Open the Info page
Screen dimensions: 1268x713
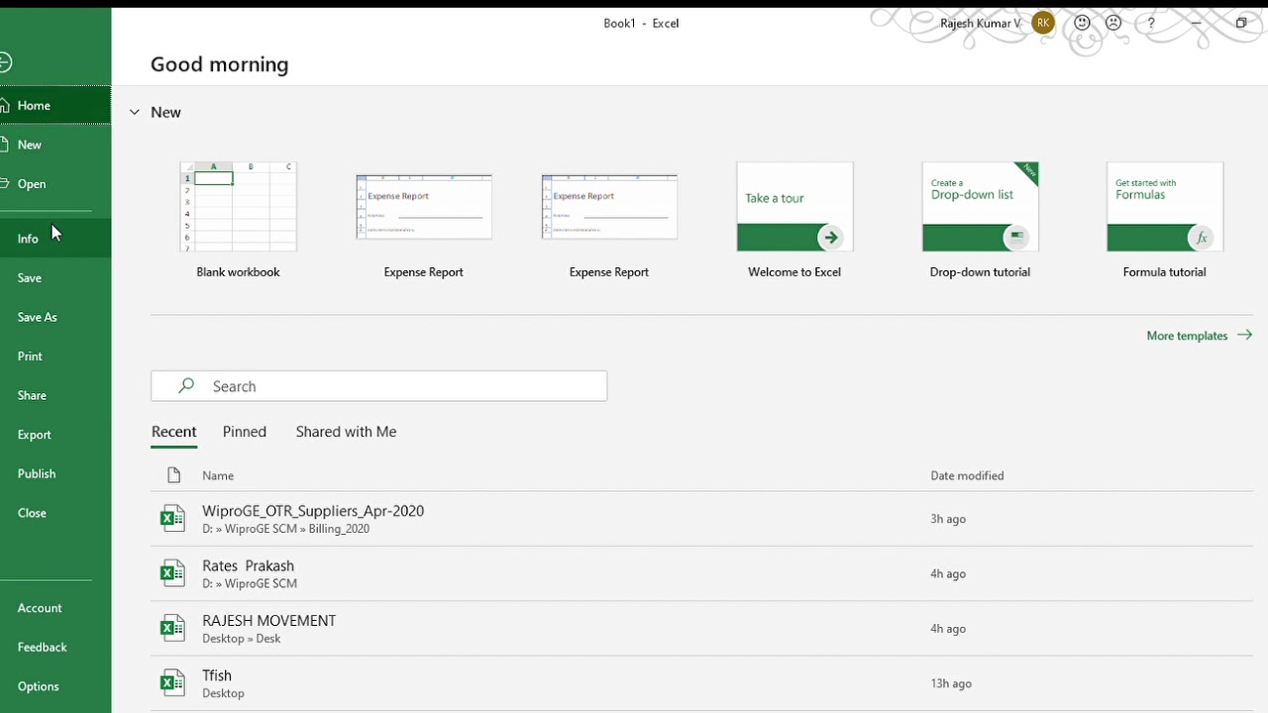click(55, 238)
